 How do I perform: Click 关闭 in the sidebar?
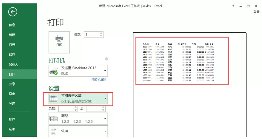tap(12, 104)
